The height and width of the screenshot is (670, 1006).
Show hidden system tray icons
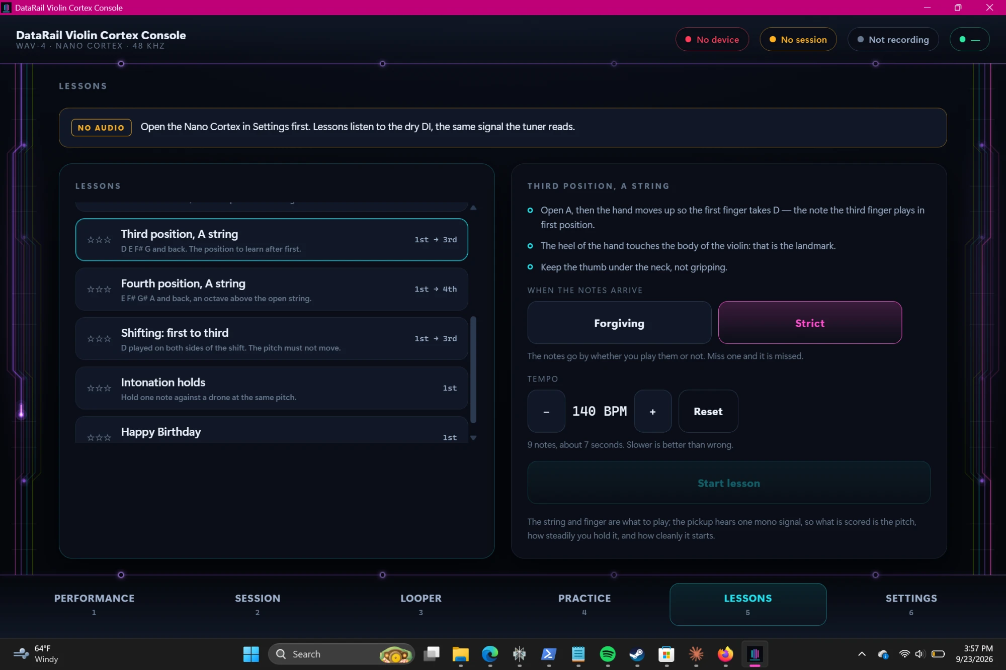(862, 654)
